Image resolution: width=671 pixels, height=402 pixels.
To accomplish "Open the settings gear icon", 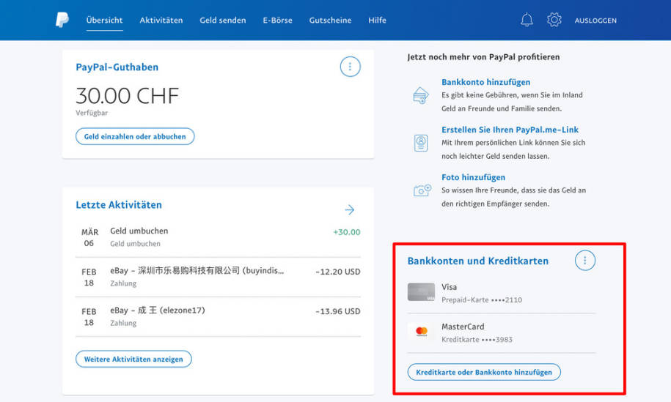I will click(554, 20).
